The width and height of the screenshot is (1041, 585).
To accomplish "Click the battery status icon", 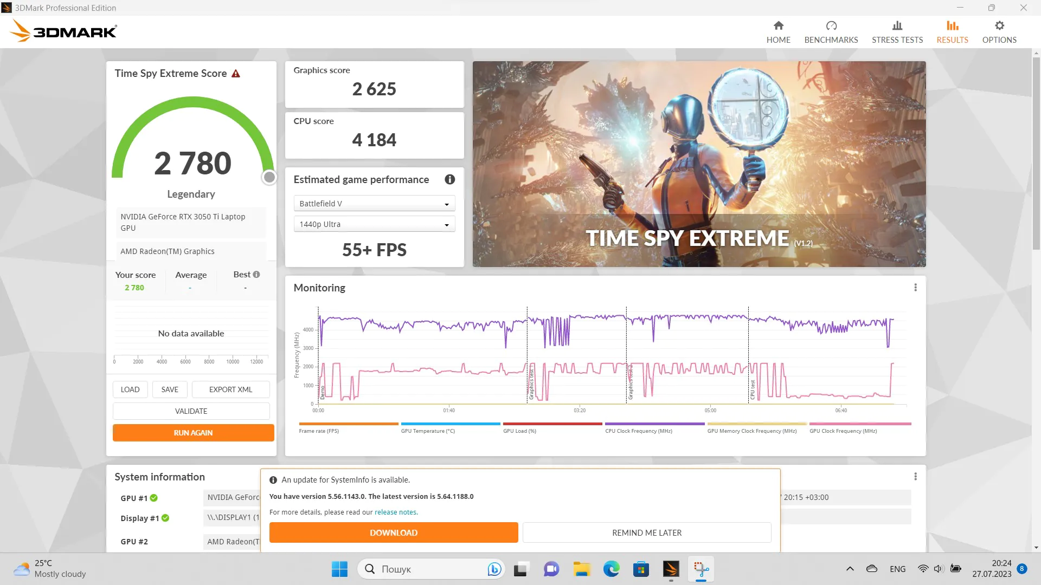I will pos(956,569).
